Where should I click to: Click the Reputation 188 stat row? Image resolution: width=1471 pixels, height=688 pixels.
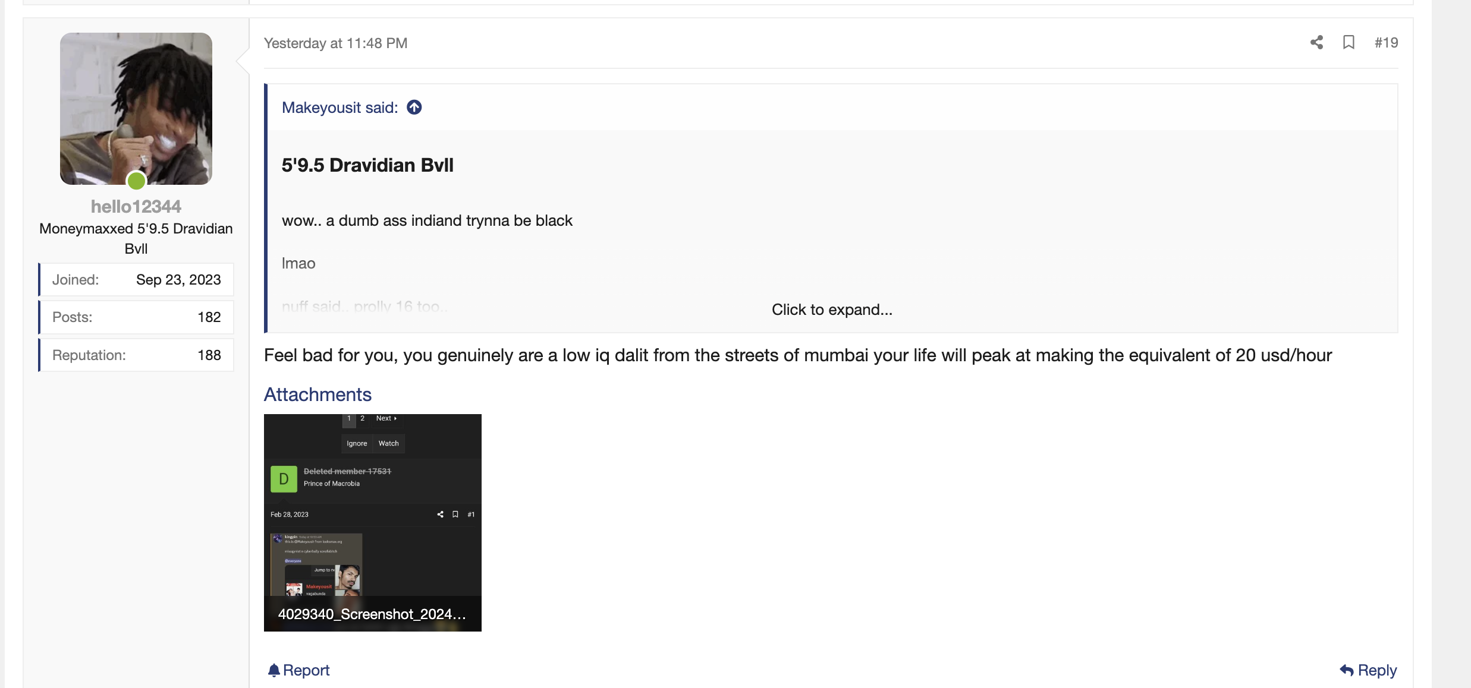pyautogui.click(x=136, y=355)
